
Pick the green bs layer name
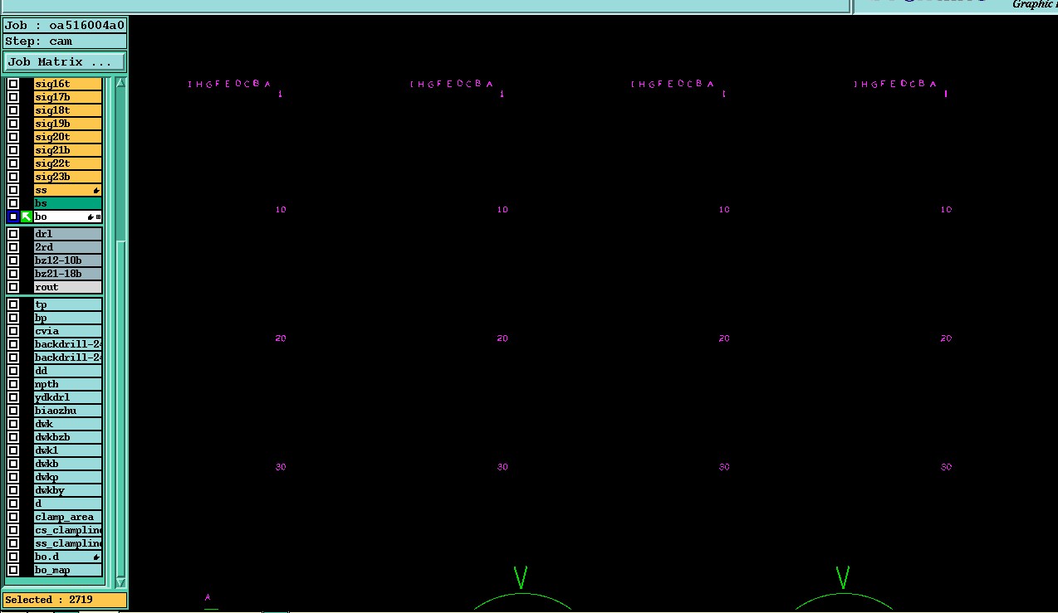tap(68, 203)
